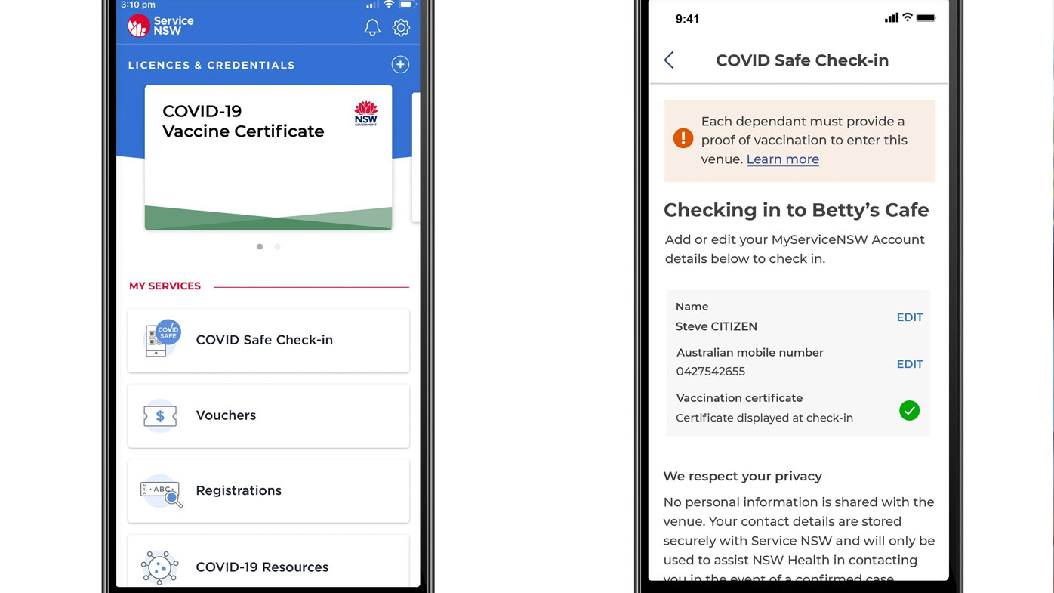This screenshot has width=1054, height=593.
Task: Open COVID-19 Resources service
Action: [x=269, y=561]
